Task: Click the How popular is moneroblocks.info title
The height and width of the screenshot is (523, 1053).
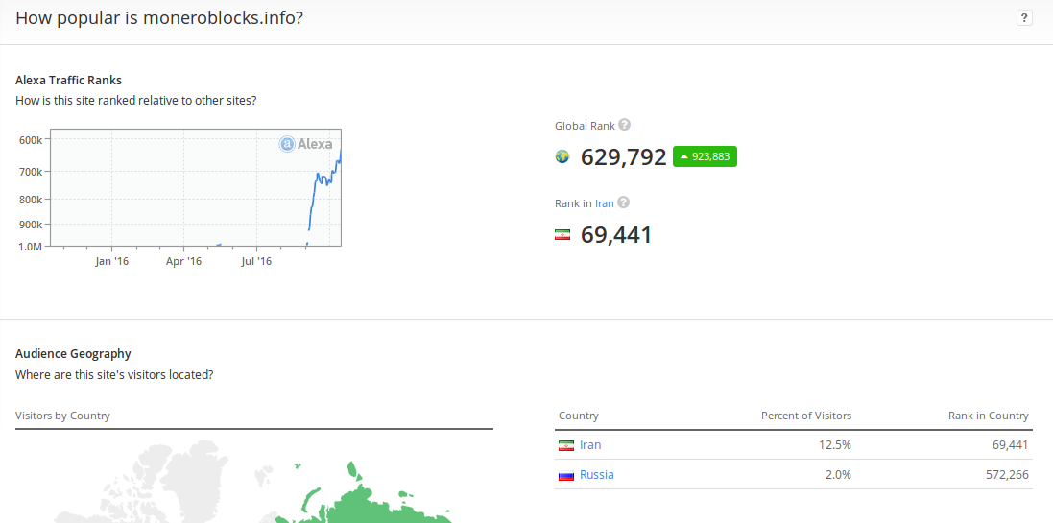Action: 160,18
